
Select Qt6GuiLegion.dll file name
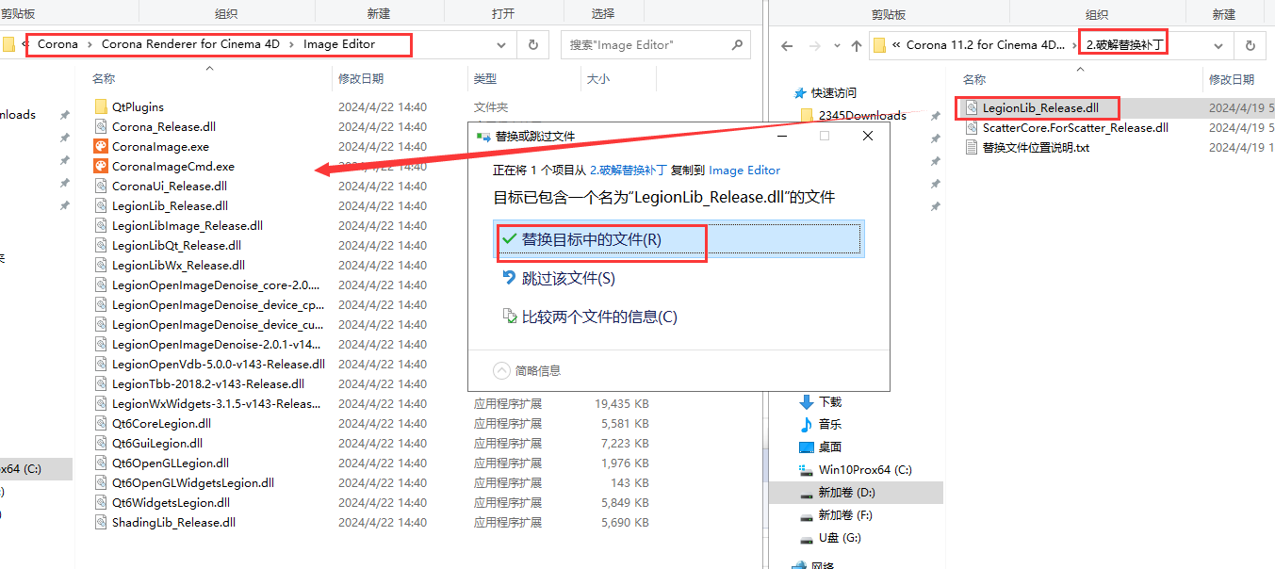156,443
